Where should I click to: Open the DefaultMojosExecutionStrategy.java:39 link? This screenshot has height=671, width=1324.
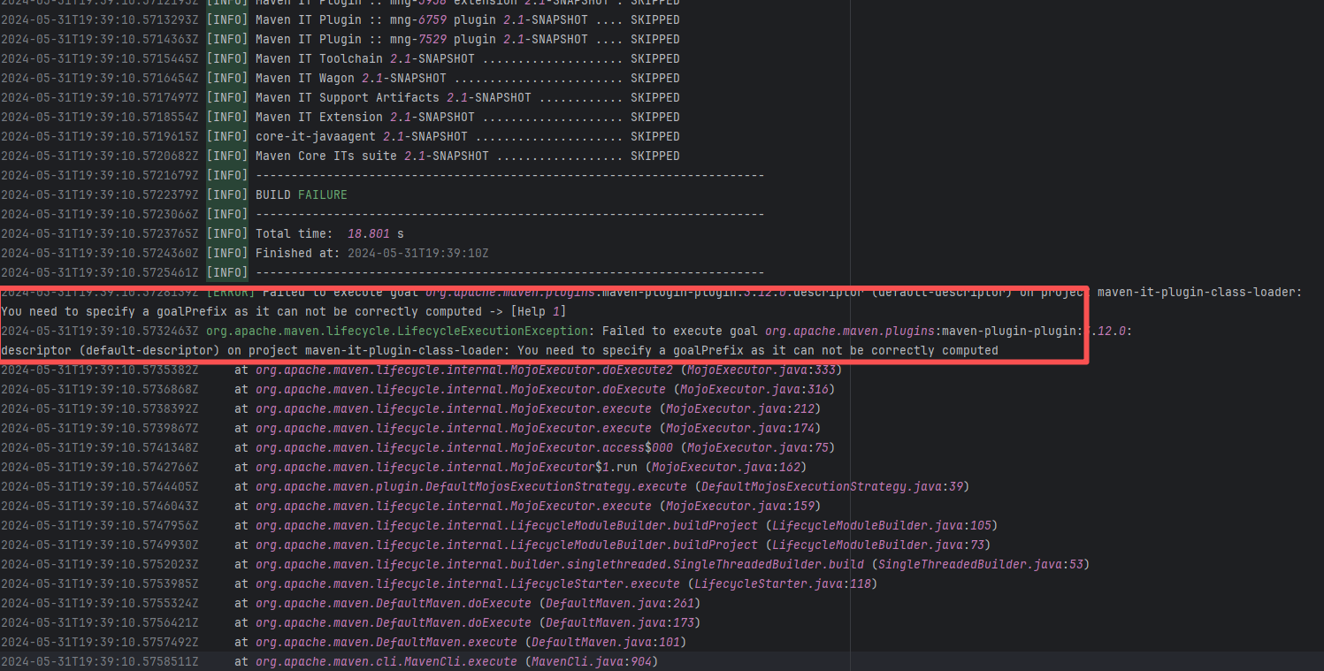832,486
